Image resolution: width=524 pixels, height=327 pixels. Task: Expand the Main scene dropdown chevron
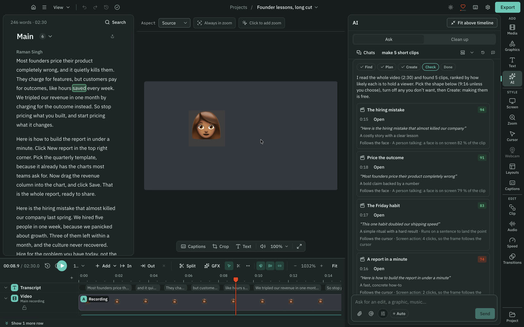50,36
